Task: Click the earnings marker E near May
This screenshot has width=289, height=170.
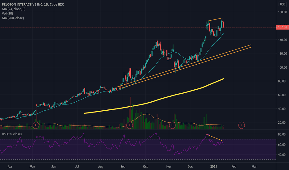Action: click(36, 125)
